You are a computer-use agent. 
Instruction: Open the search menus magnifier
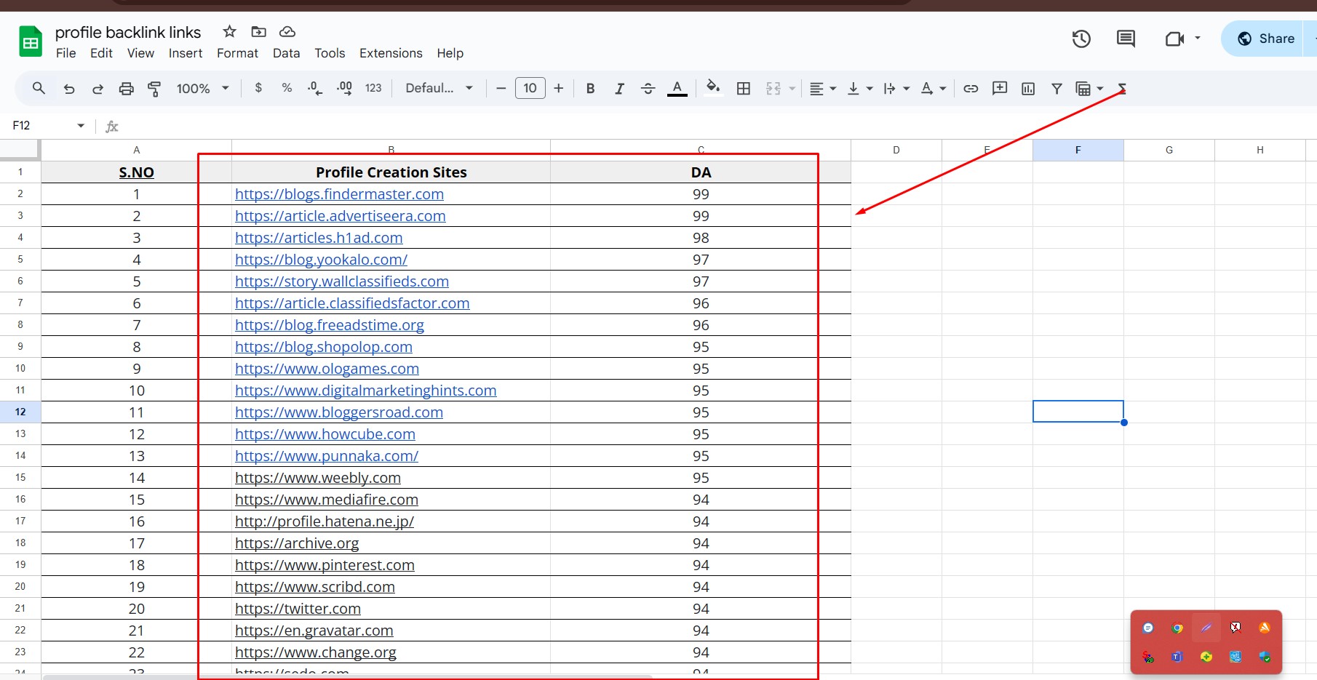click(39, 88)
